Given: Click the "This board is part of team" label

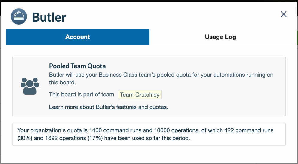Looking at the screenshot, I should point(82,95).
